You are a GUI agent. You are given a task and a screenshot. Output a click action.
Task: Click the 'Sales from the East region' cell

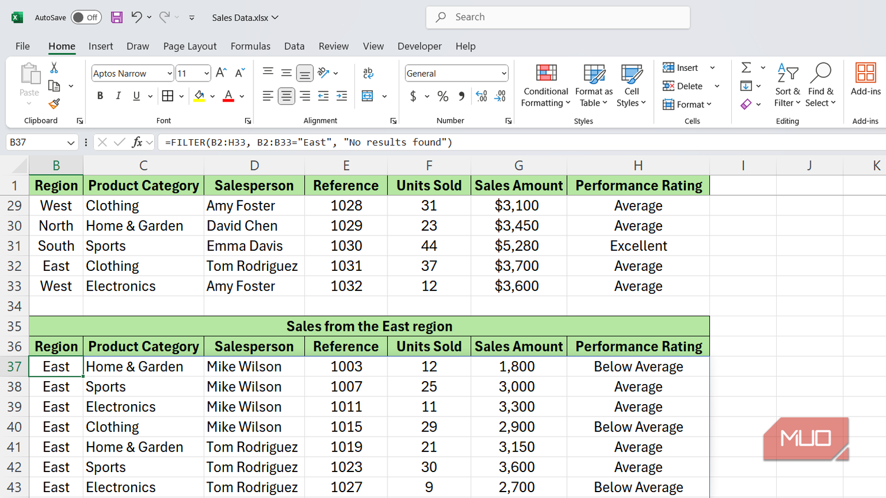[369, 326]
